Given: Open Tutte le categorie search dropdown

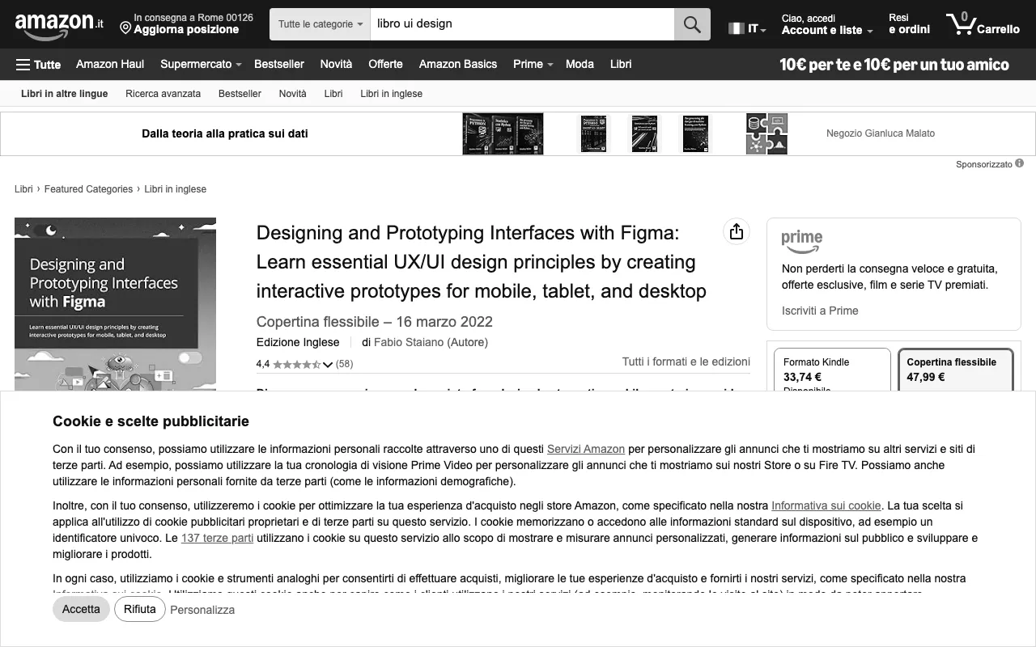Looking at the screenshot, I should point(321,24).
